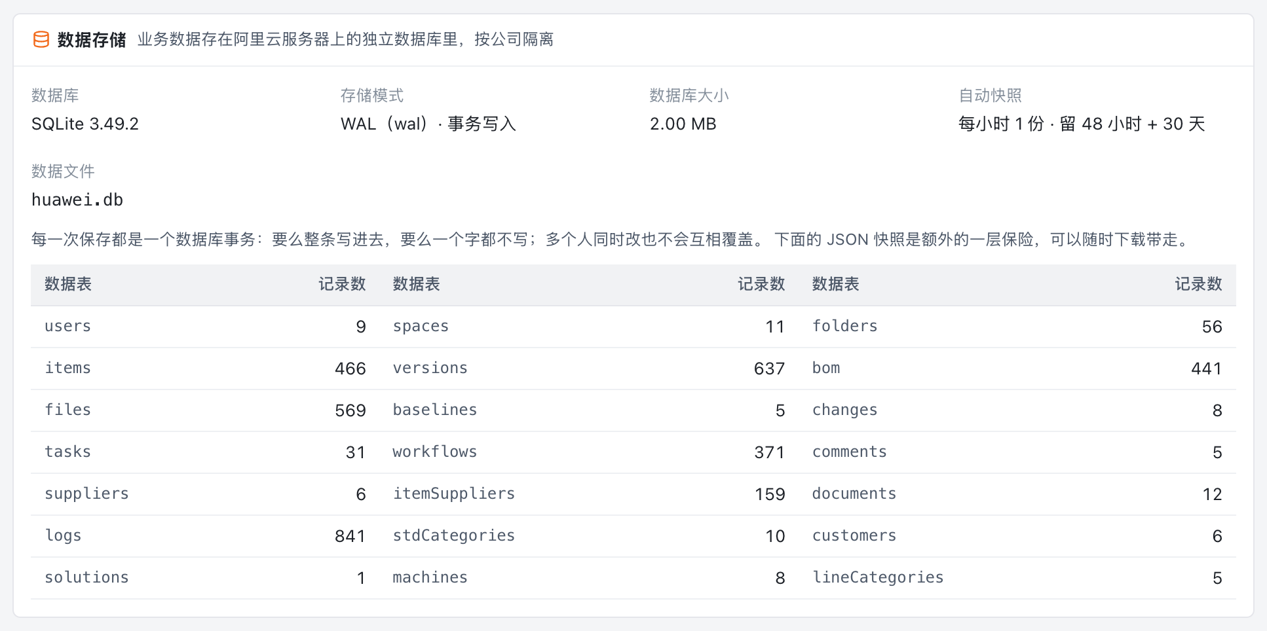Click the solutions table name

coord(86,577)
